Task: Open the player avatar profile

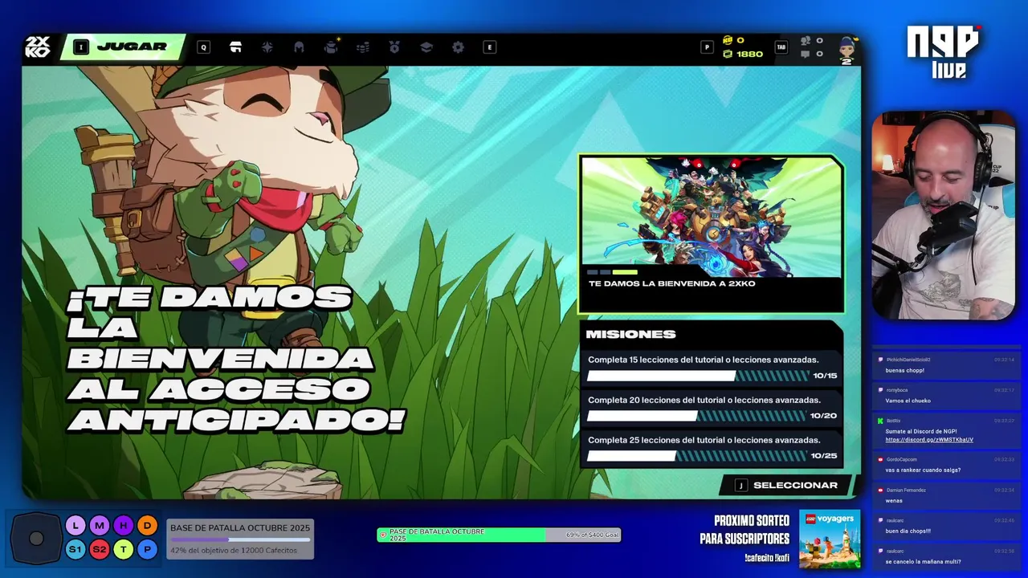Action: (846, 50)
